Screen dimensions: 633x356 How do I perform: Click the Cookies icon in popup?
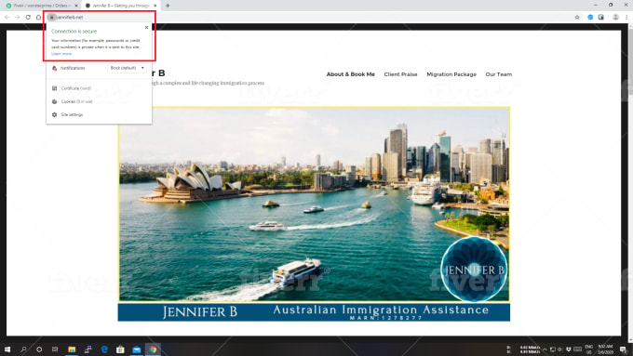(x=55, y=101)
